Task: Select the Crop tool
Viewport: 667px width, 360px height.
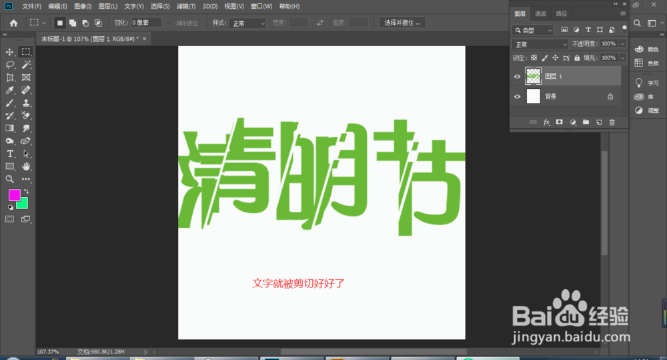Action: (9, 77)
